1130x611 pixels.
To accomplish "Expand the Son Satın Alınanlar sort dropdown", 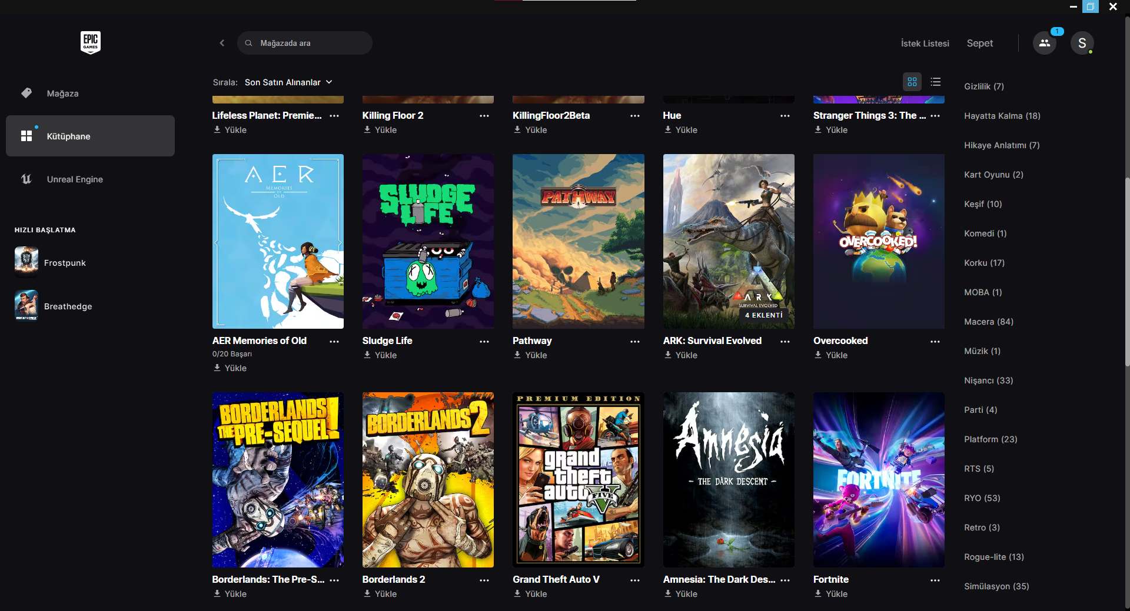I will point(288,82).
